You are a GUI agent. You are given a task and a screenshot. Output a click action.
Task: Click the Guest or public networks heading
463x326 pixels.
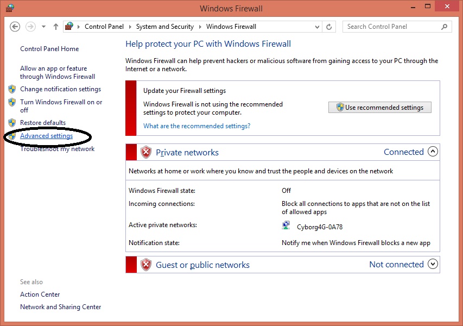coord(202,265)
